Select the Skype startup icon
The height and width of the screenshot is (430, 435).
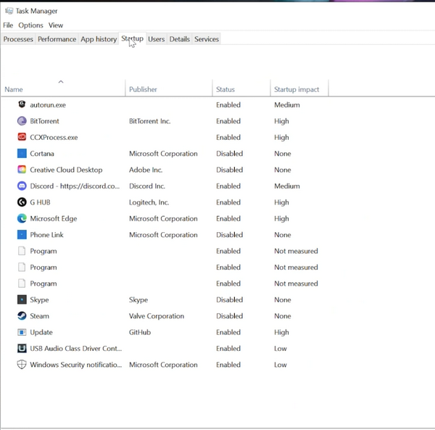coord(22,299)
